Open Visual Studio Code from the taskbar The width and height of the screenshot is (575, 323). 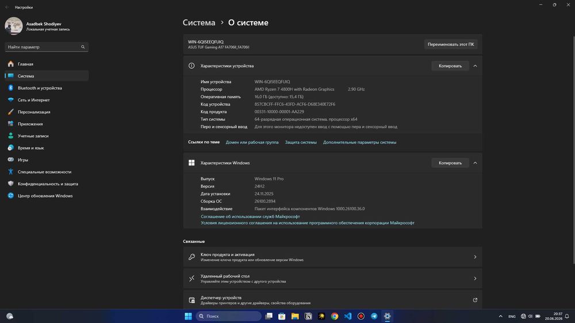(348, 316)
